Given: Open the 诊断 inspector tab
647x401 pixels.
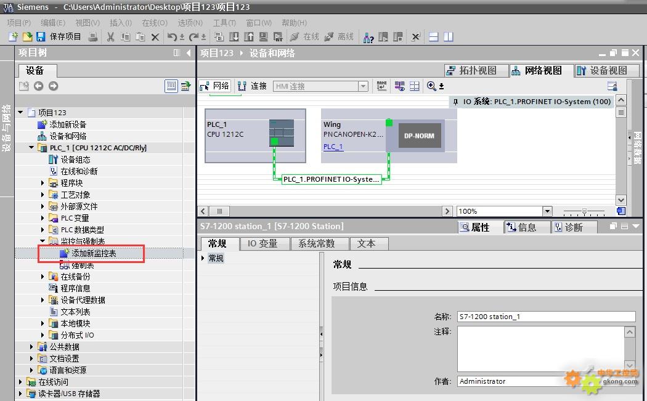Looking at the screenshot, I should (x=574, y=227).
